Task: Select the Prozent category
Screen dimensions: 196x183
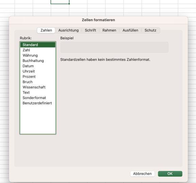Action: click(38, 77)
